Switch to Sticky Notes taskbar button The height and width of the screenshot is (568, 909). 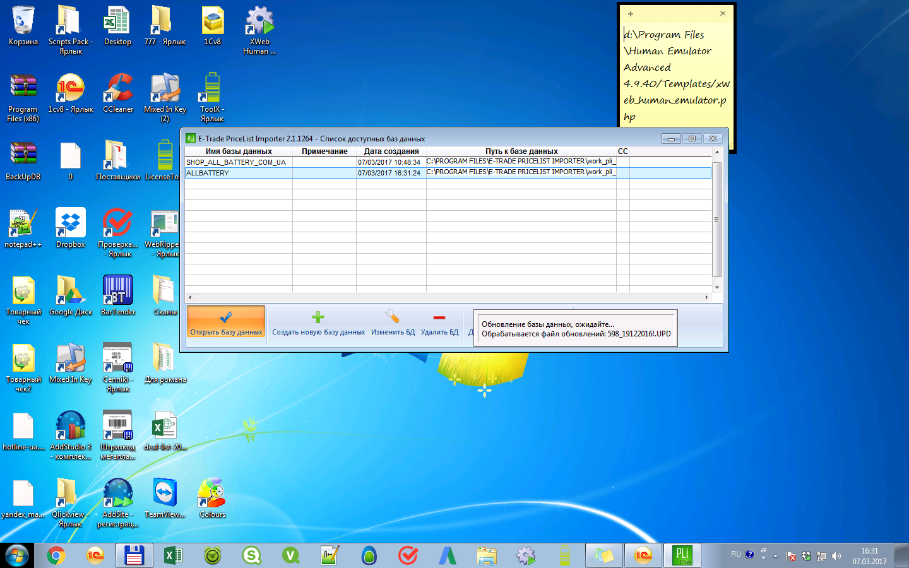click(x=603, y=555)
